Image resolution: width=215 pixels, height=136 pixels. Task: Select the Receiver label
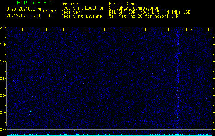(71, 12)
